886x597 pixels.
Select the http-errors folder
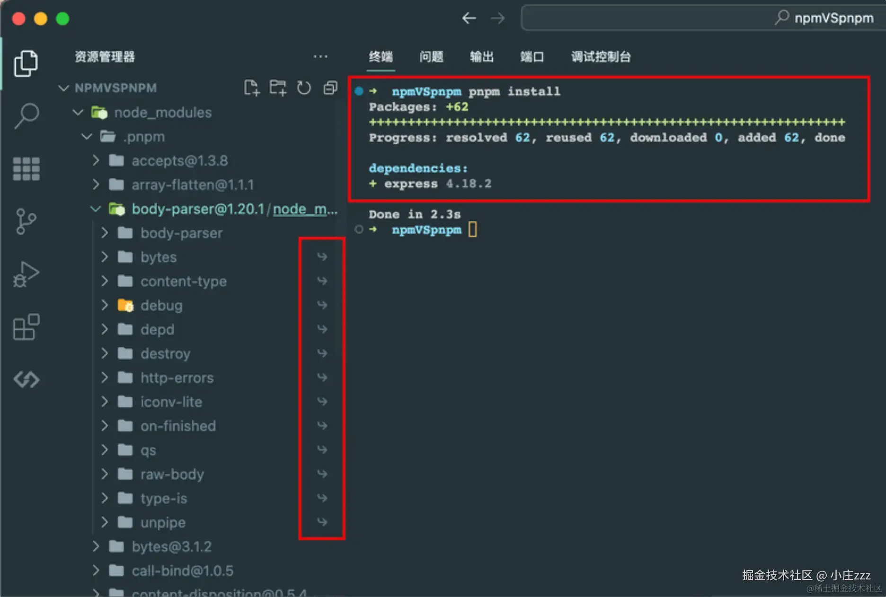(x=177, y=378)
